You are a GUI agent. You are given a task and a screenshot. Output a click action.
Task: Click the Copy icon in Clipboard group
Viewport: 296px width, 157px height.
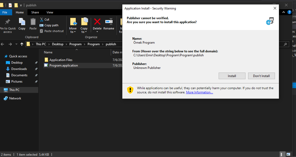point(22,22)
